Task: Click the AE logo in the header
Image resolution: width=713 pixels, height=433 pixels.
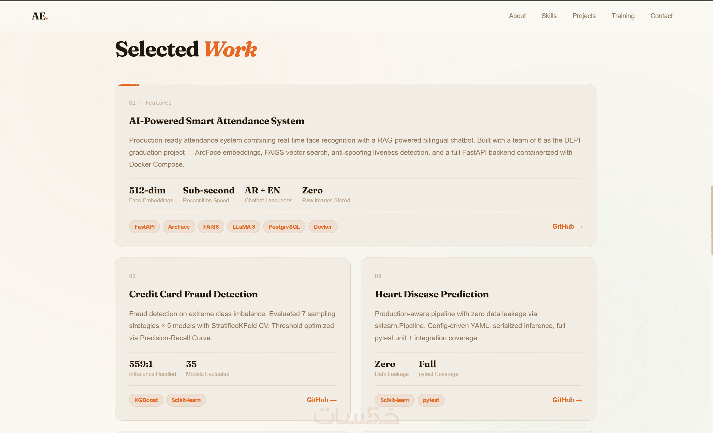Action: (x=40, y=16)
